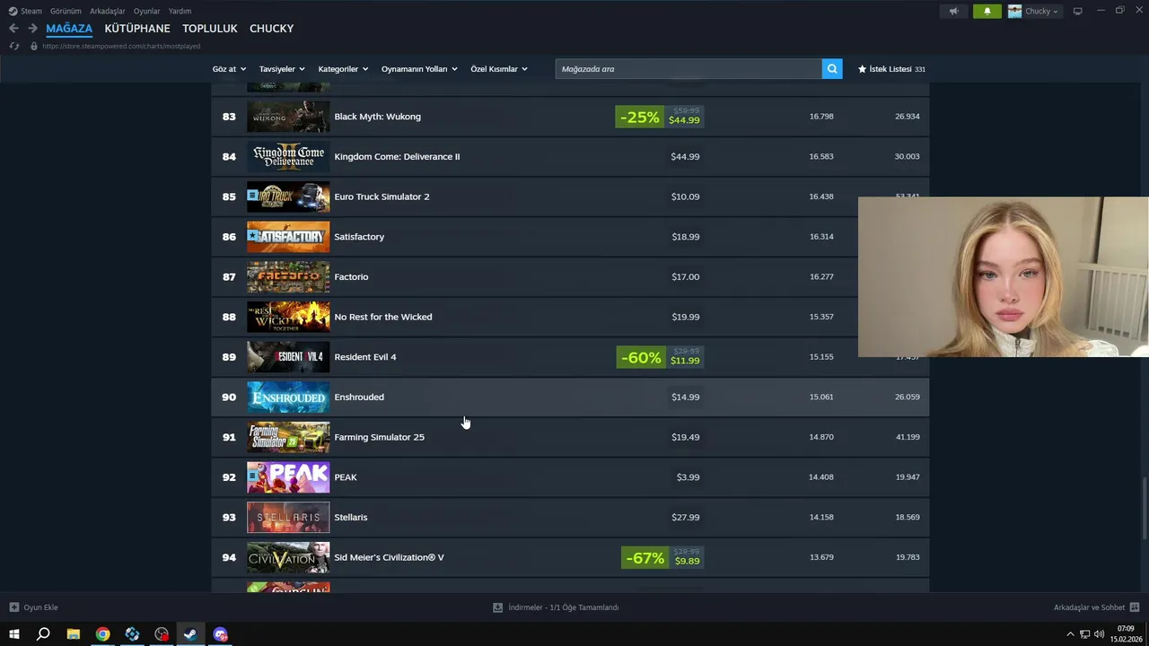Viewport: 1149px width, 646px height.
Task: Click the Factorio game thumbnail
Action: coord(288,277)
